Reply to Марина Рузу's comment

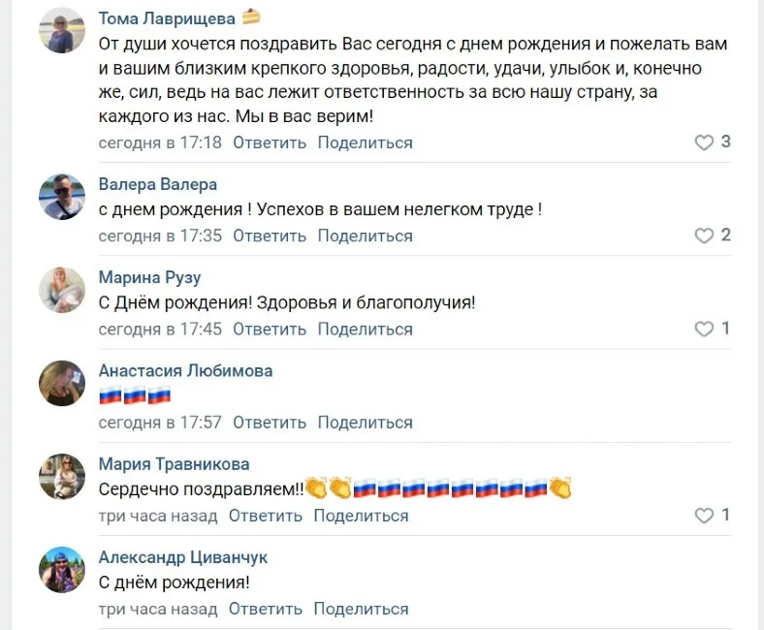tap(270, 329)
